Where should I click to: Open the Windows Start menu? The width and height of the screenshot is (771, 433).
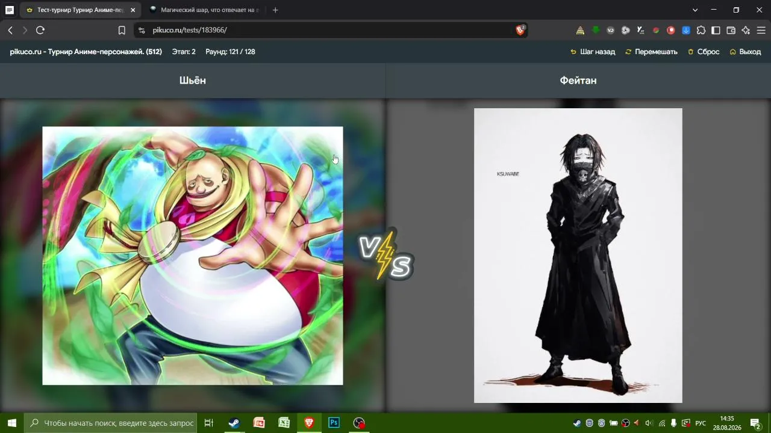click(11, 423)
